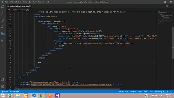Open WhatsApp from the taskbar
The width and height of the screenshot is (174, 98).
[10, 96]
